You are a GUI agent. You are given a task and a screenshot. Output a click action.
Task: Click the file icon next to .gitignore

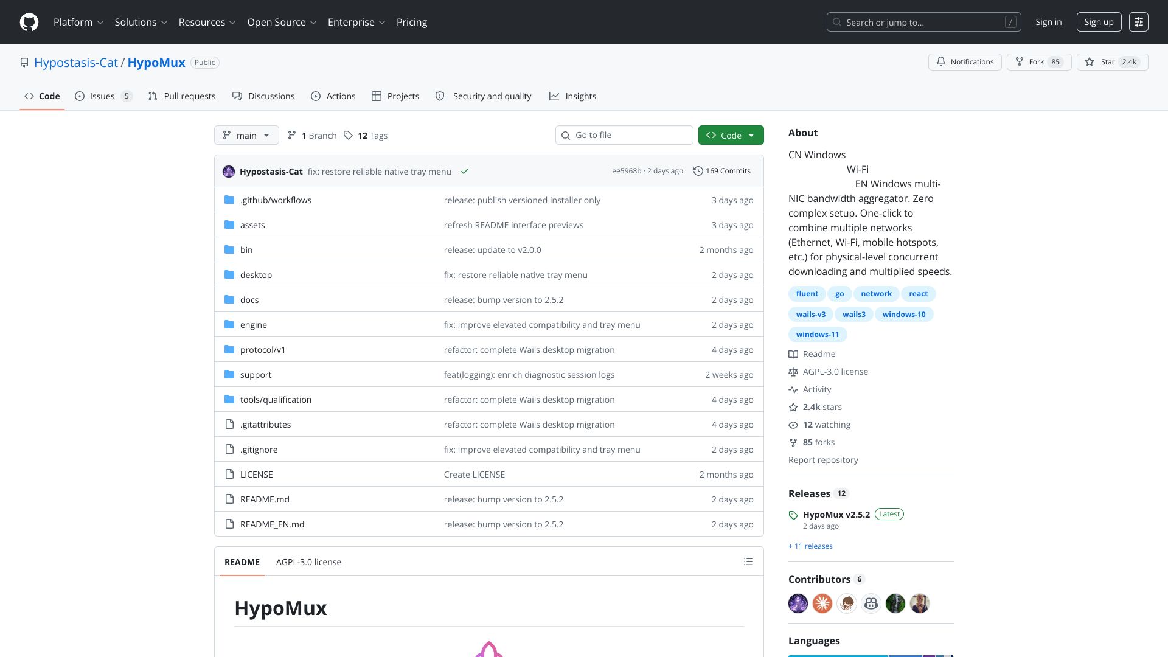tap(229, 449)
